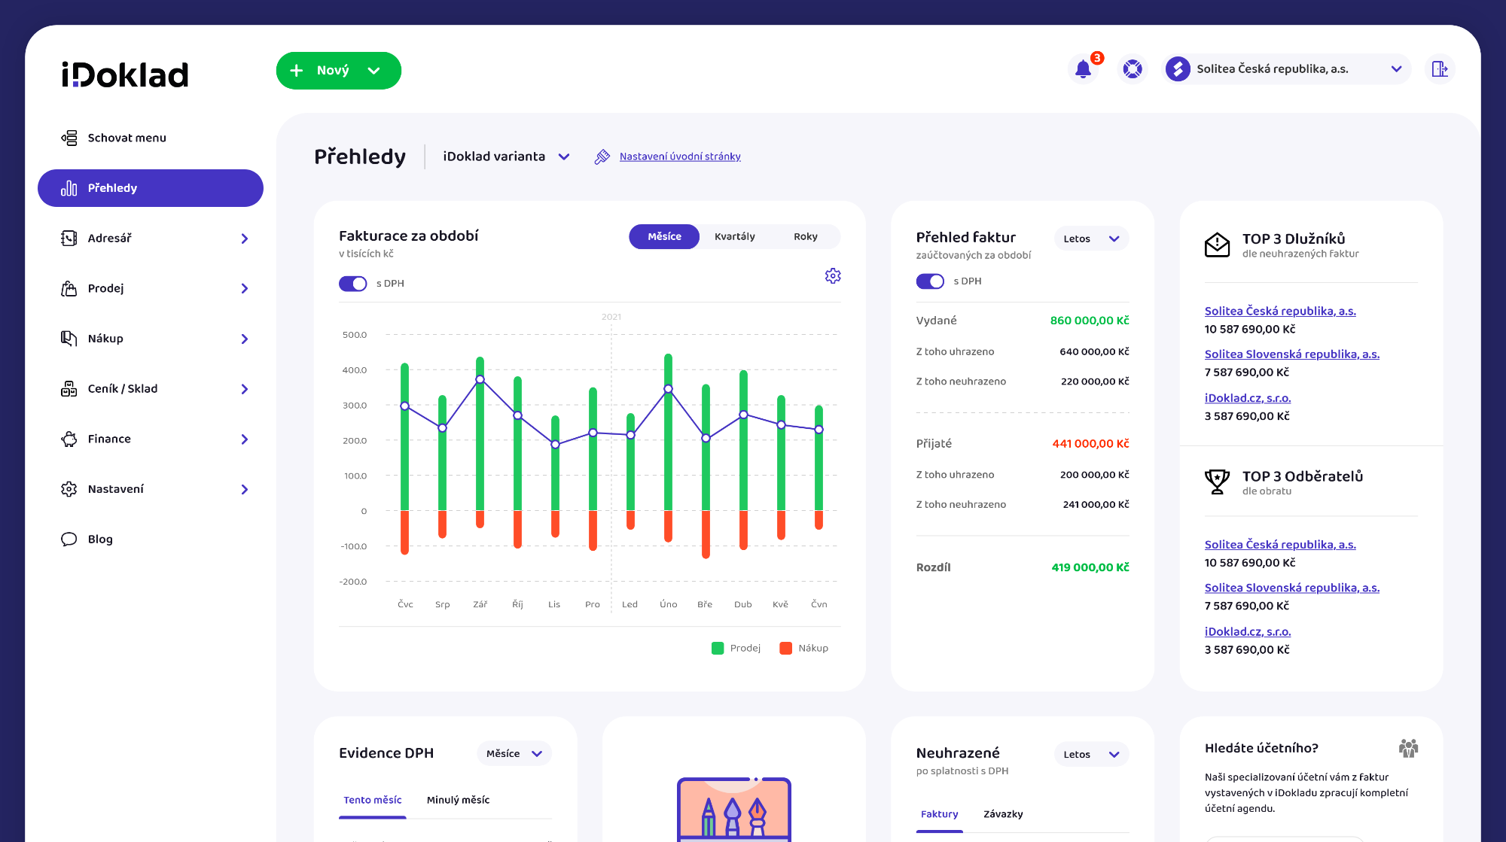This screenshot has height=842, width=1506.
Task: Open chart settings gear in Fakturace card
Action: pyautogui.click(x=833, y=276)
